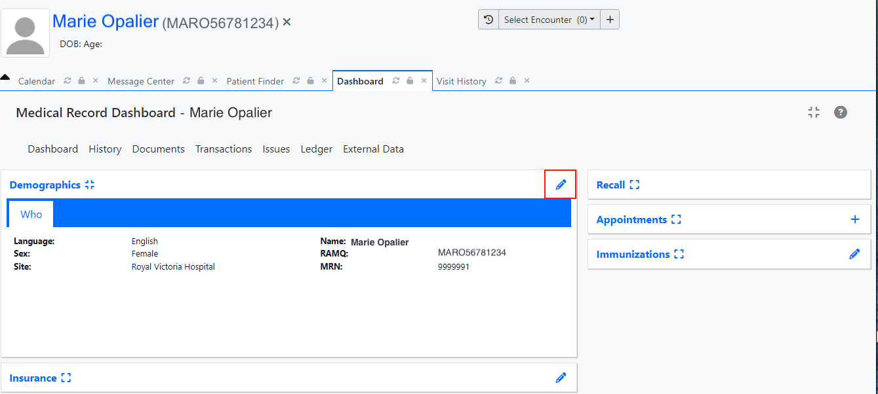This screenshot has height=394, width=878.
Task: Click the help question mark icon
Action: tap(841, 112)
